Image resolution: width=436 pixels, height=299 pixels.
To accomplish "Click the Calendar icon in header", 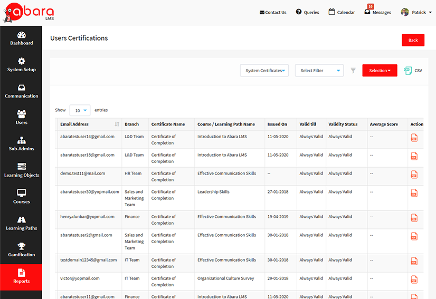I will point(331,12).
